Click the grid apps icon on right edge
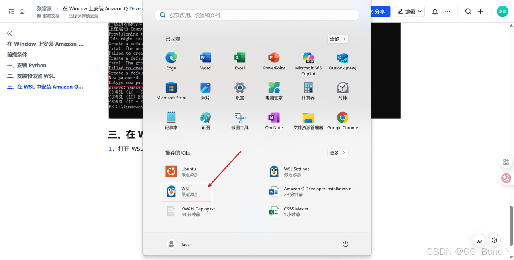 pyautogui.click(x=506, y=162)
